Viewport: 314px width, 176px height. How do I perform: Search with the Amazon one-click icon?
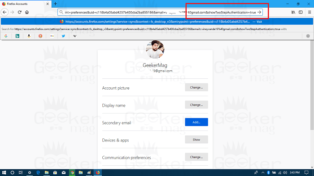tap(29, 36)
